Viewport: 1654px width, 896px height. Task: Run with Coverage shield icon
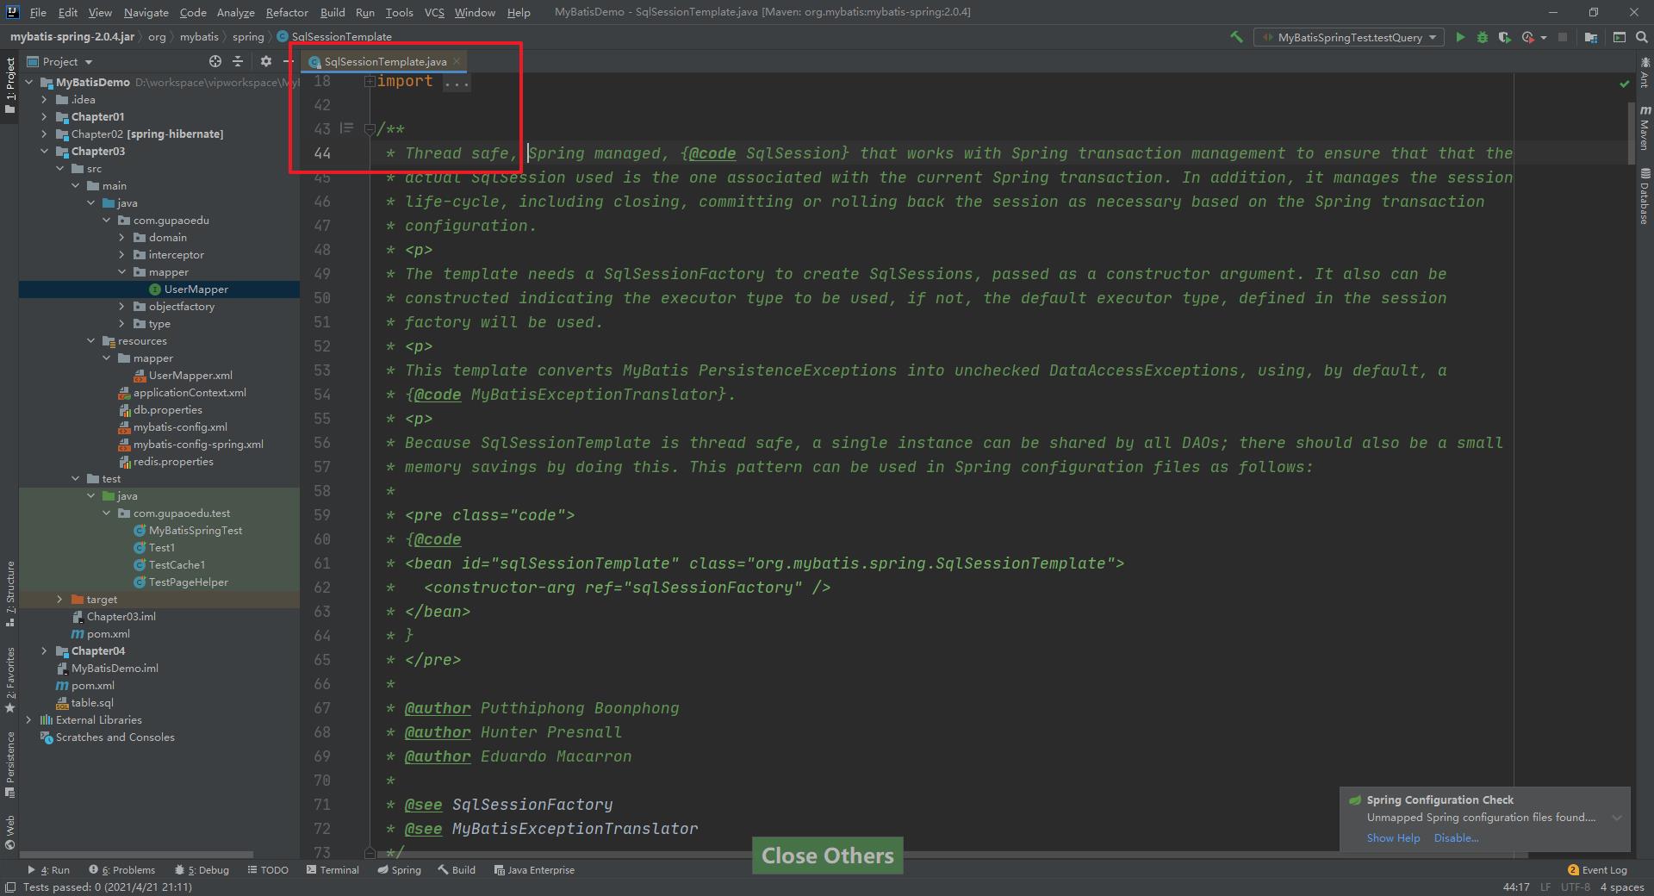point(1504,37)
